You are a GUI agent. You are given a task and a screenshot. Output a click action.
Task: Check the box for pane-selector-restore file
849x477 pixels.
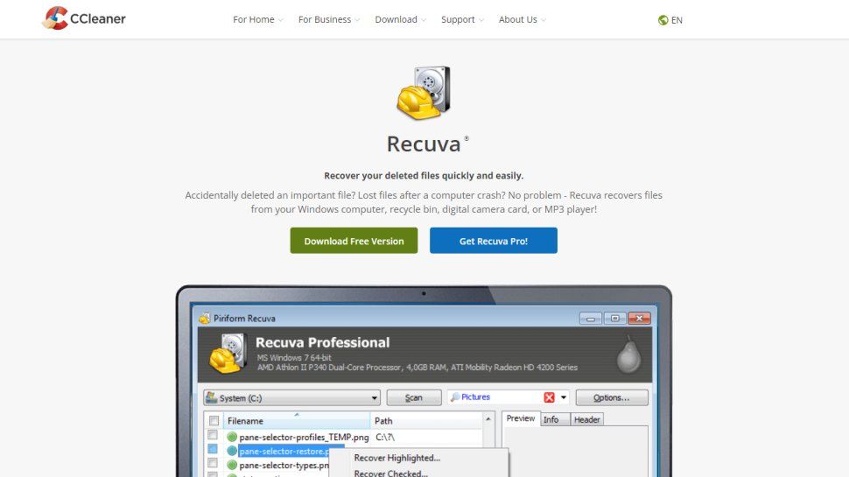pyautogui.click(x=213, y=450)
